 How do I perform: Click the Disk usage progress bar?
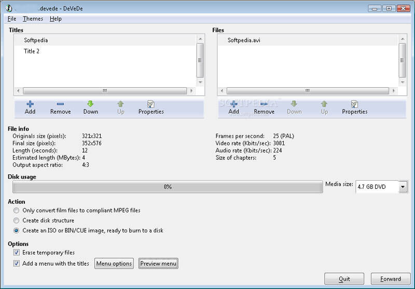(167, 187)
